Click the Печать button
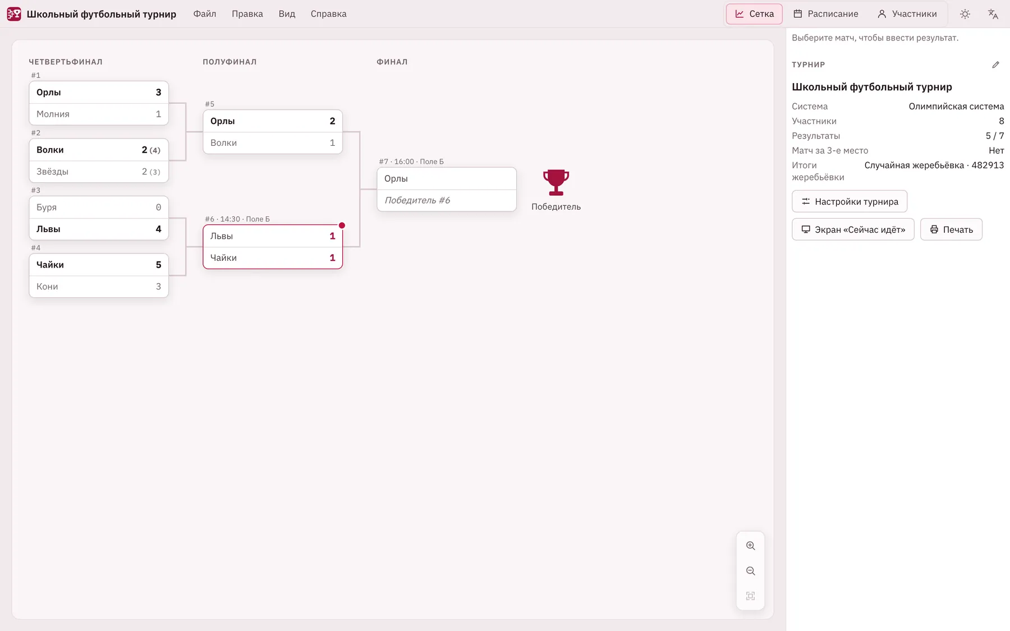This screenshot has width=1010, height=631. point(951,229)
